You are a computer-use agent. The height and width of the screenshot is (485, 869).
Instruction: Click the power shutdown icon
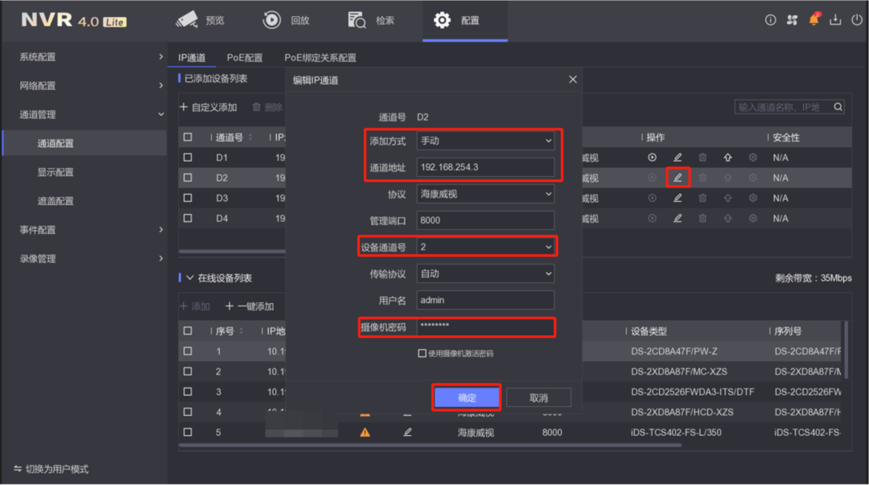[x=856, y=19]
